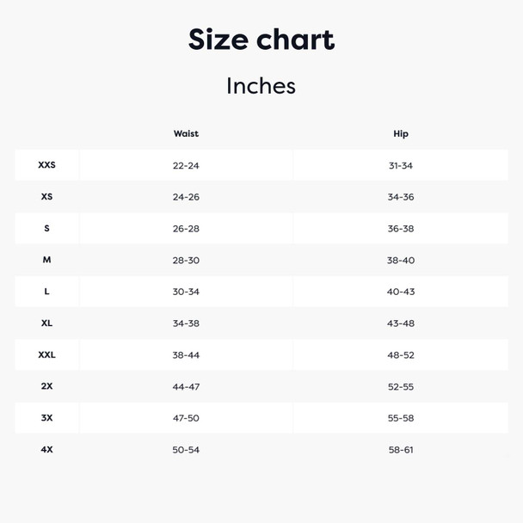Screen dimensions: 523x523
Task: Select the Hip column header
Action: click(x=401, y=133)
